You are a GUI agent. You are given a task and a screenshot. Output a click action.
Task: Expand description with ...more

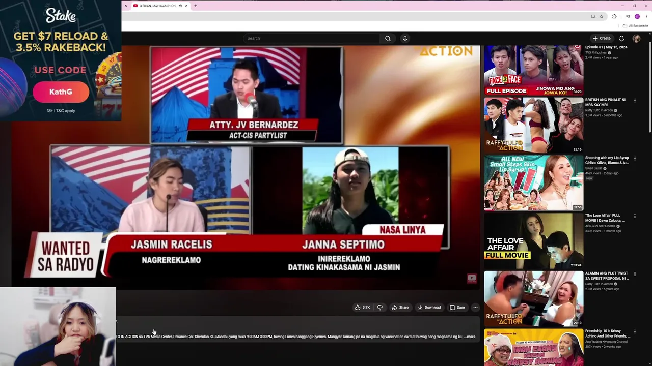coord(471,337)
